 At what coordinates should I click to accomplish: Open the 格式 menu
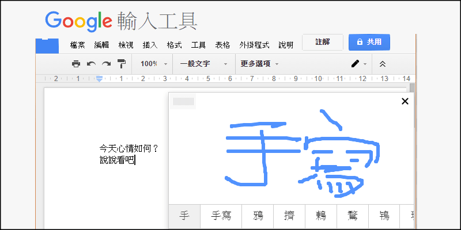[174, 45]
